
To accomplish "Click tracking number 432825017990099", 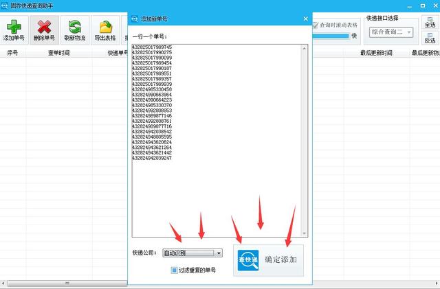I will [152, 58].
